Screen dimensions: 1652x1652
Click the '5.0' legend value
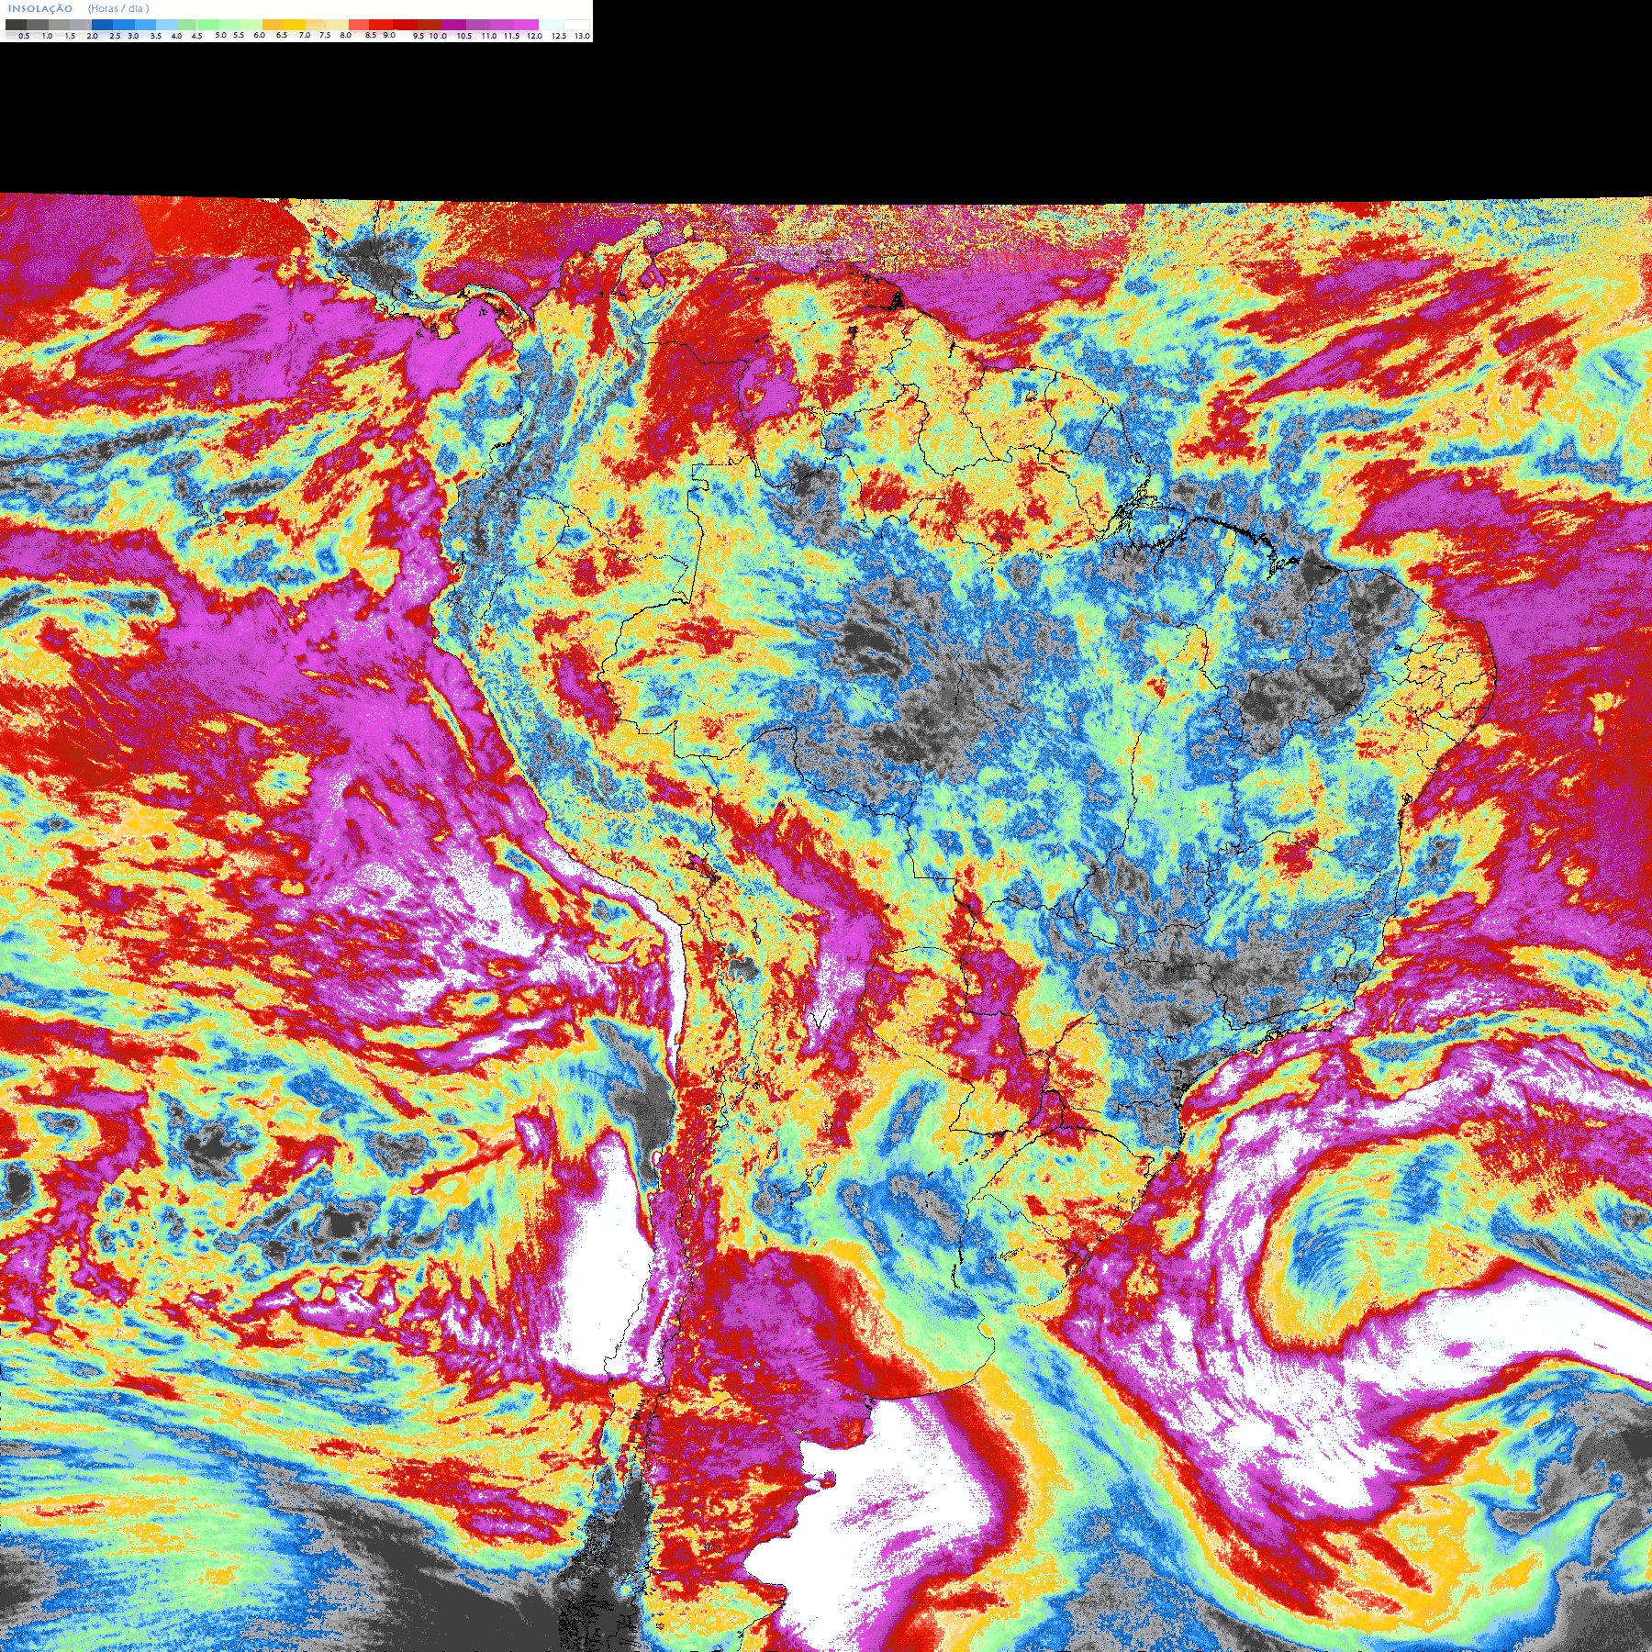click(220, 35)
